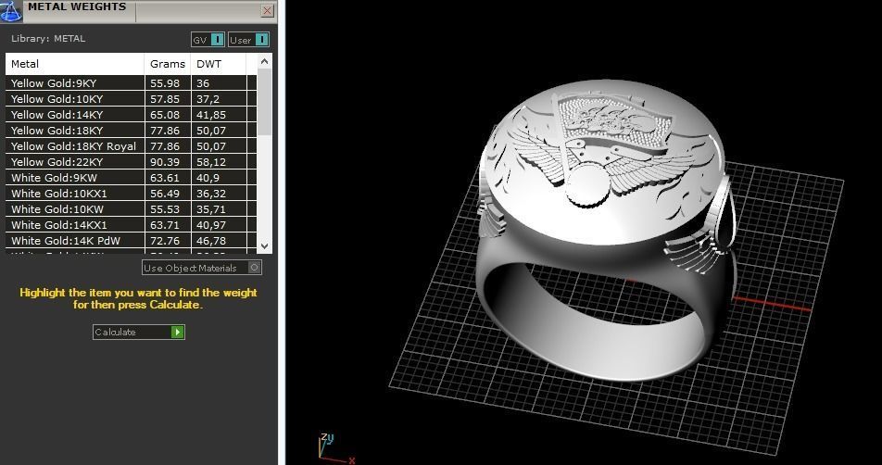Click the 55.53 grams value

(x=165, y=209)
